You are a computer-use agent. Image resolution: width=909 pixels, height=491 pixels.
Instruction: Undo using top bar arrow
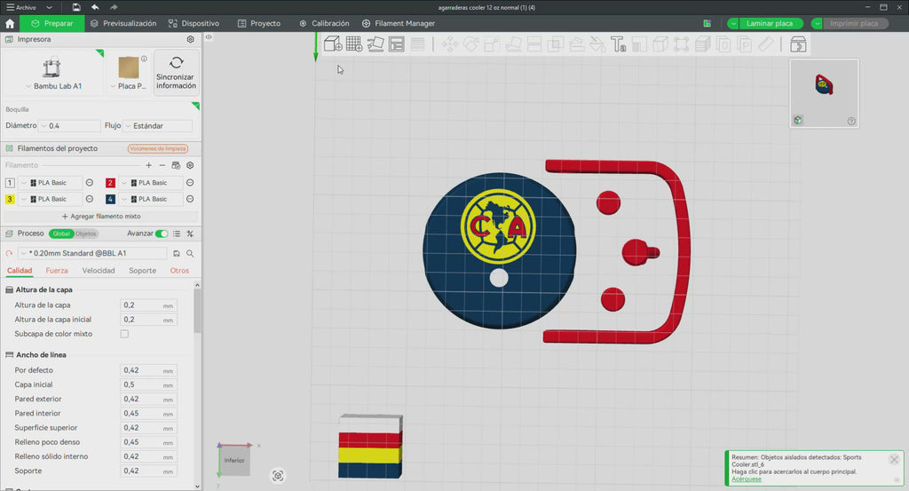coord(95,7)
